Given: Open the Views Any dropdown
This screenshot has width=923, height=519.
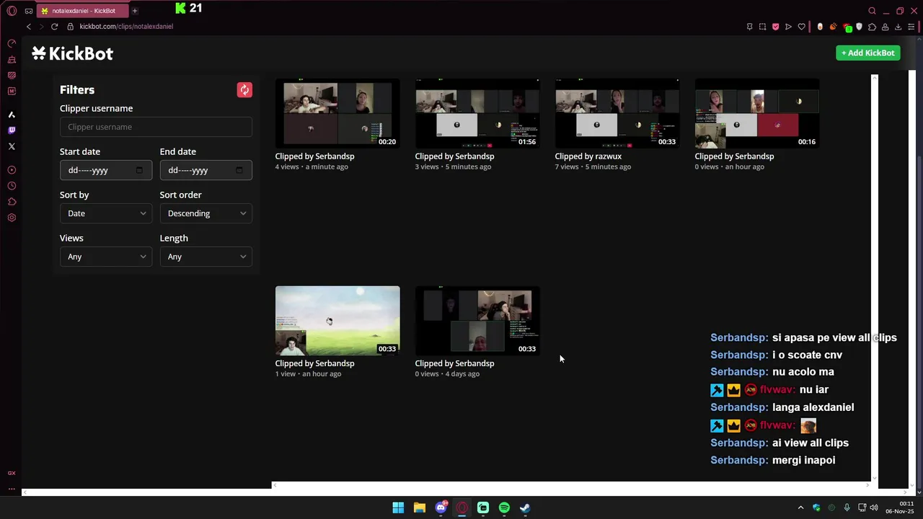Looking at the screenshot, I should [x=106, y=257].
